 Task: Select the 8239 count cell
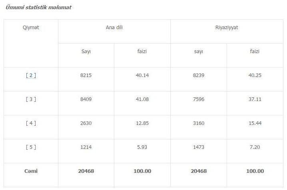tap(199, 75)
